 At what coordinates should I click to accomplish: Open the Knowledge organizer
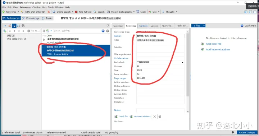pyautogui.click(x=31, y=18)
